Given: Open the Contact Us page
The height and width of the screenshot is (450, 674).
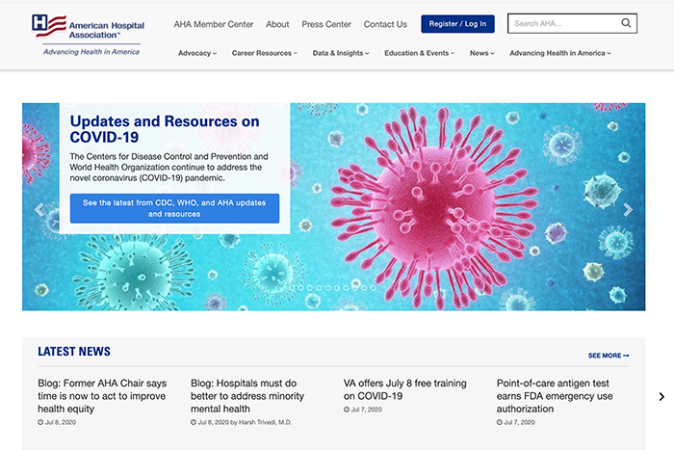Looking at the screenshot, I should coord(385,24).
